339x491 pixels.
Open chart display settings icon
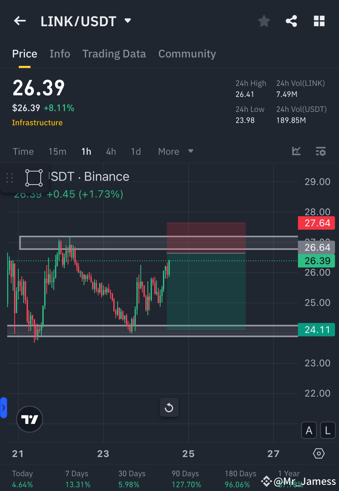pyautogui.click(x=321, y=151)
